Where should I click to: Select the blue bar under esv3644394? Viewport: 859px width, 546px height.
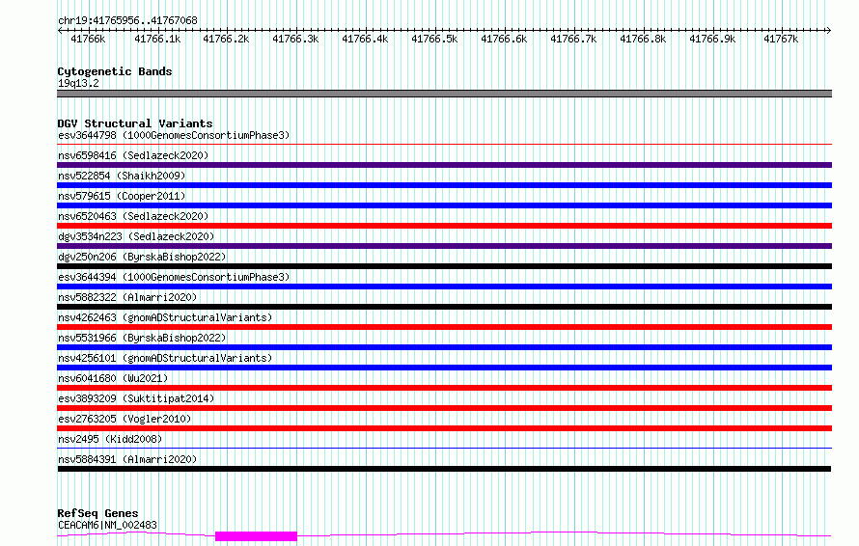point(444,287)
